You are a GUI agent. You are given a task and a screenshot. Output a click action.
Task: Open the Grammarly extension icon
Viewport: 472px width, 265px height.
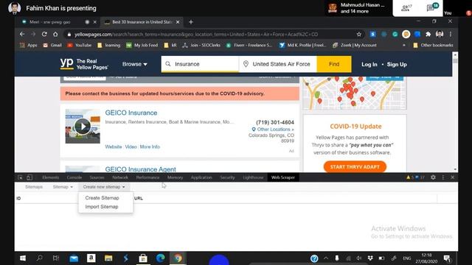[395, 35]
